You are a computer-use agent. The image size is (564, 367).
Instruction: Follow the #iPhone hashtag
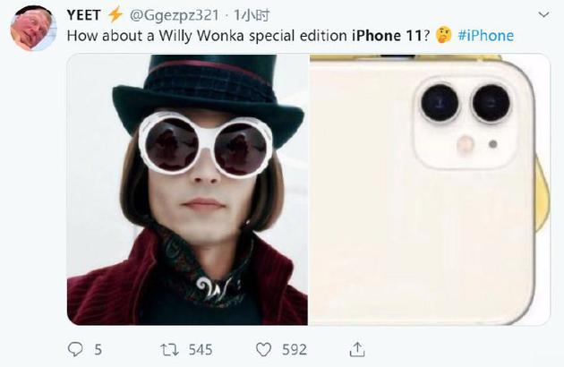(484, 36)
